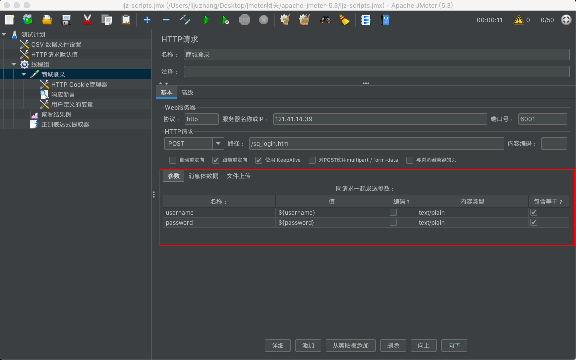This screenshot has height=360, width=576.
Task: Collapse the 测试计划 tree node
Action: point(4,34)
